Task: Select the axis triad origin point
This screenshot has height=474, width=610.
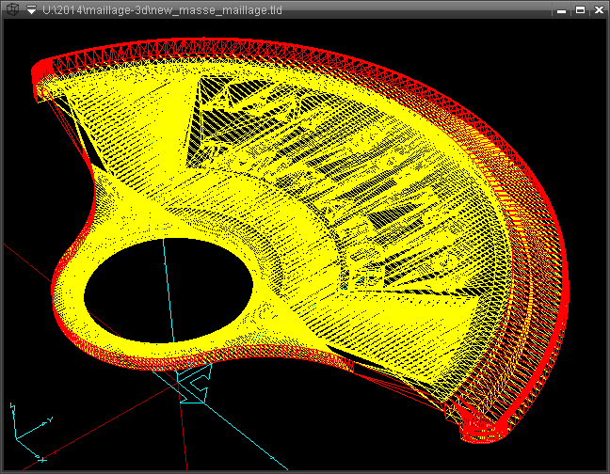Action: pos(16,437)
